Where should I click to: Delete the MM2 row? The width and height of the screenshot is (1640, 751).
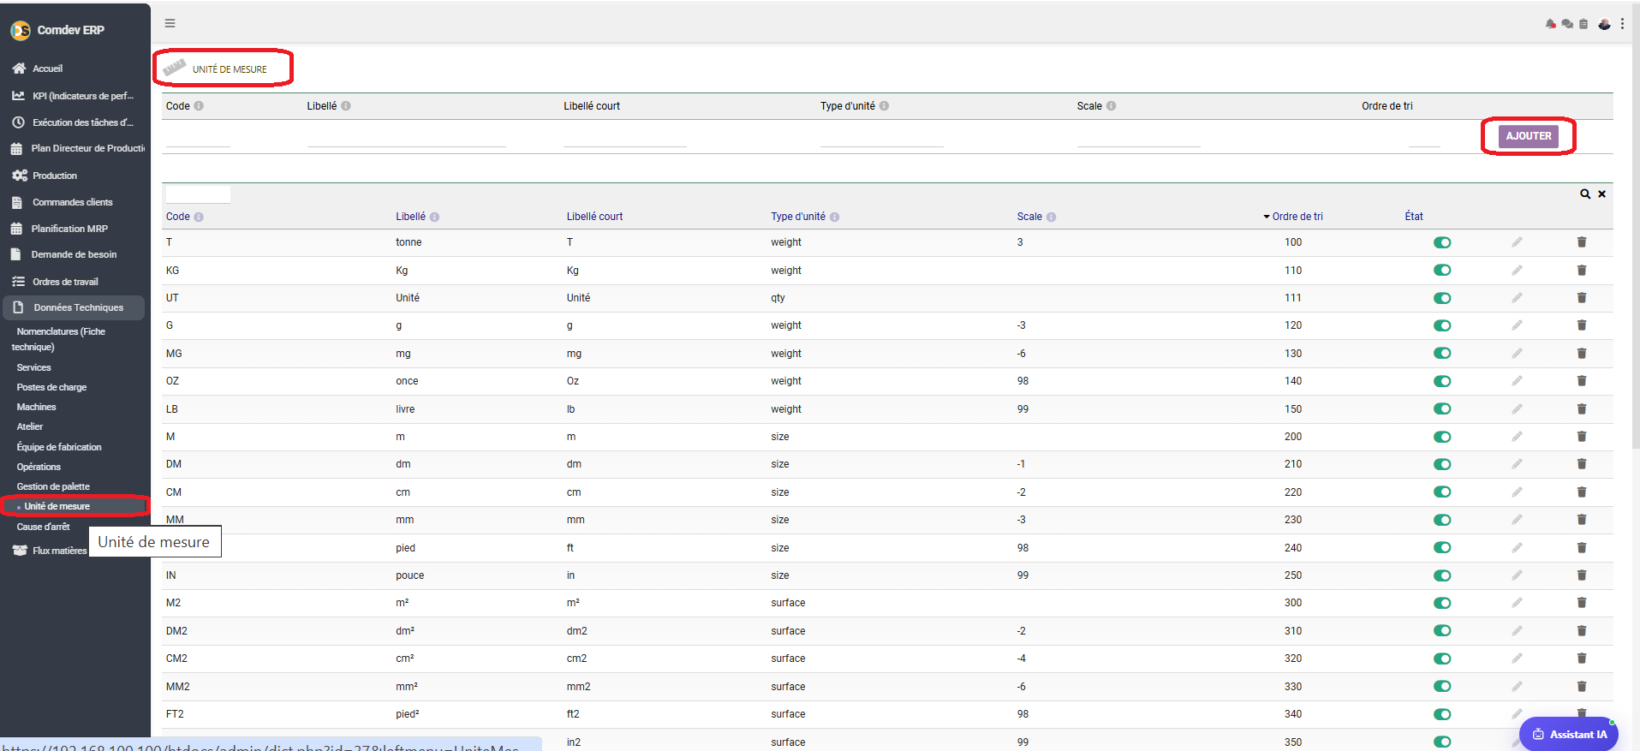point(1582,687)
